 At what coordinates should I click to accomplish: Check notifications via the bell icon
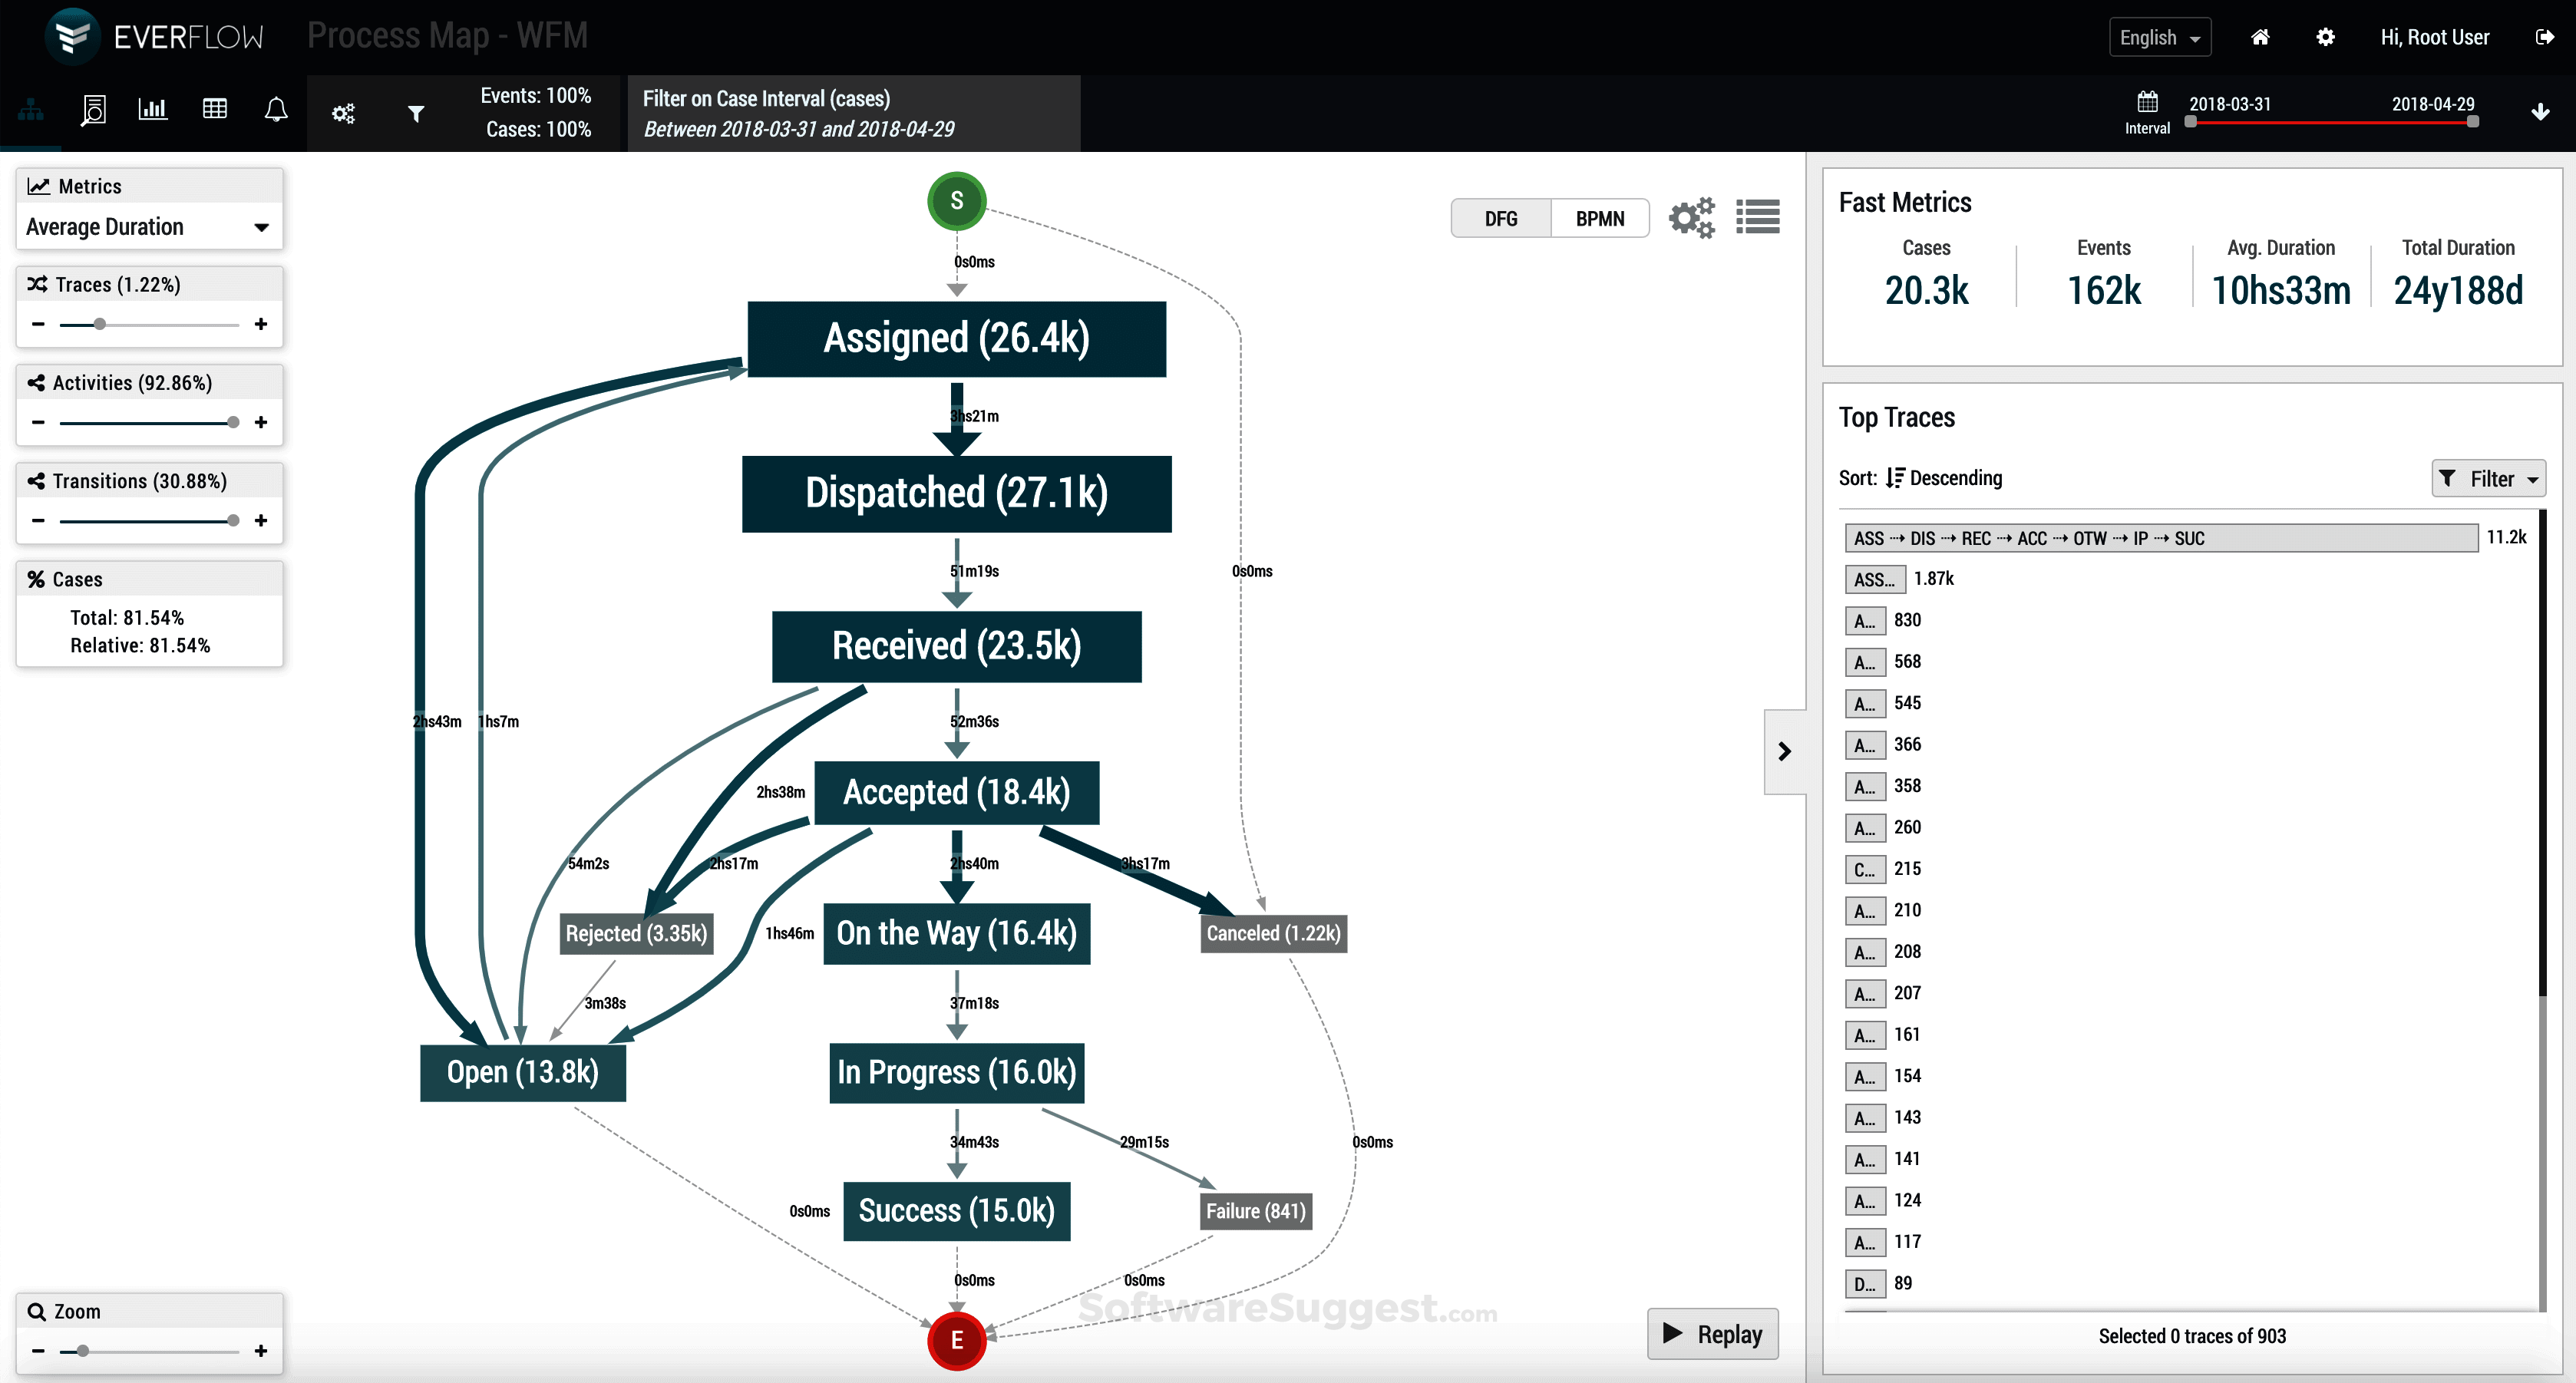pyautogui.click(x=276, y=110)
